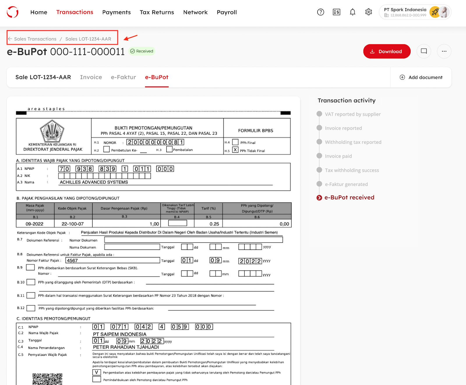Click the rocket badge icon
466x385 pixels.
click(x=435, y=12)
